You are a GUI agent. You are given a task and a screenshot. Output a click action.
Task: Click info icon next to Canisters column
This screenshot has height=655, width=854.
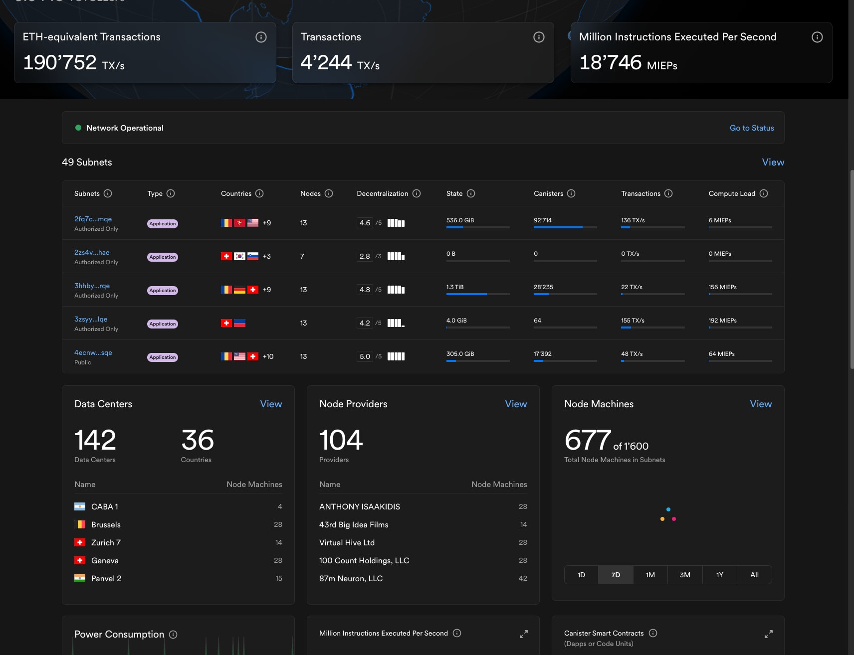pyautogui.click(x=571, y=193)
